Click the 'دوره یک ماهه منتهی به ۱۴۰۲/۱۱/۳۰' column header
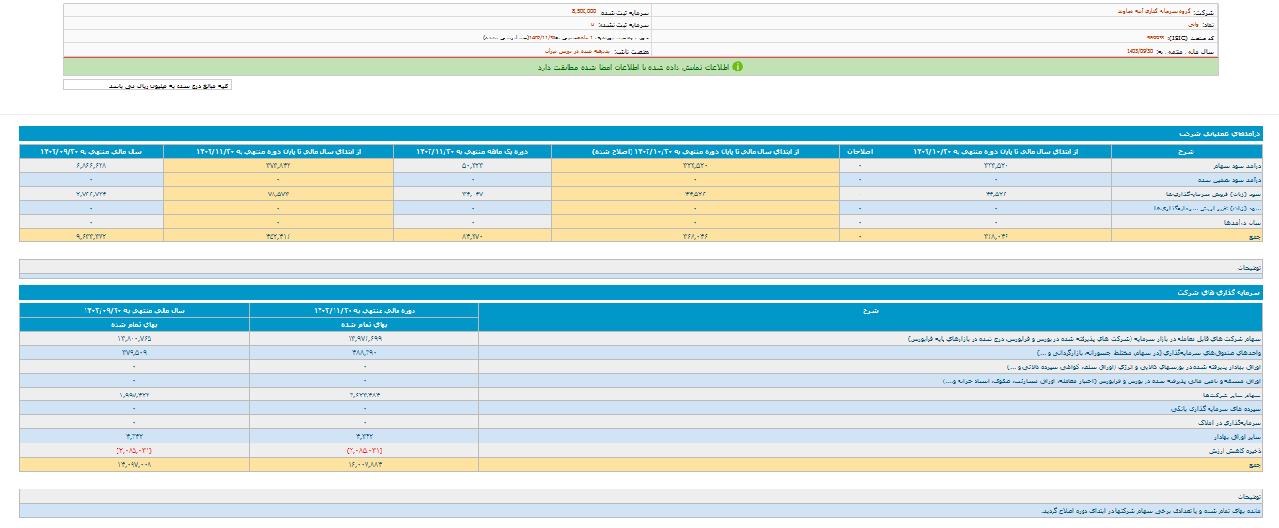This screenshot has width=1279, height=528. pos(472,151)
